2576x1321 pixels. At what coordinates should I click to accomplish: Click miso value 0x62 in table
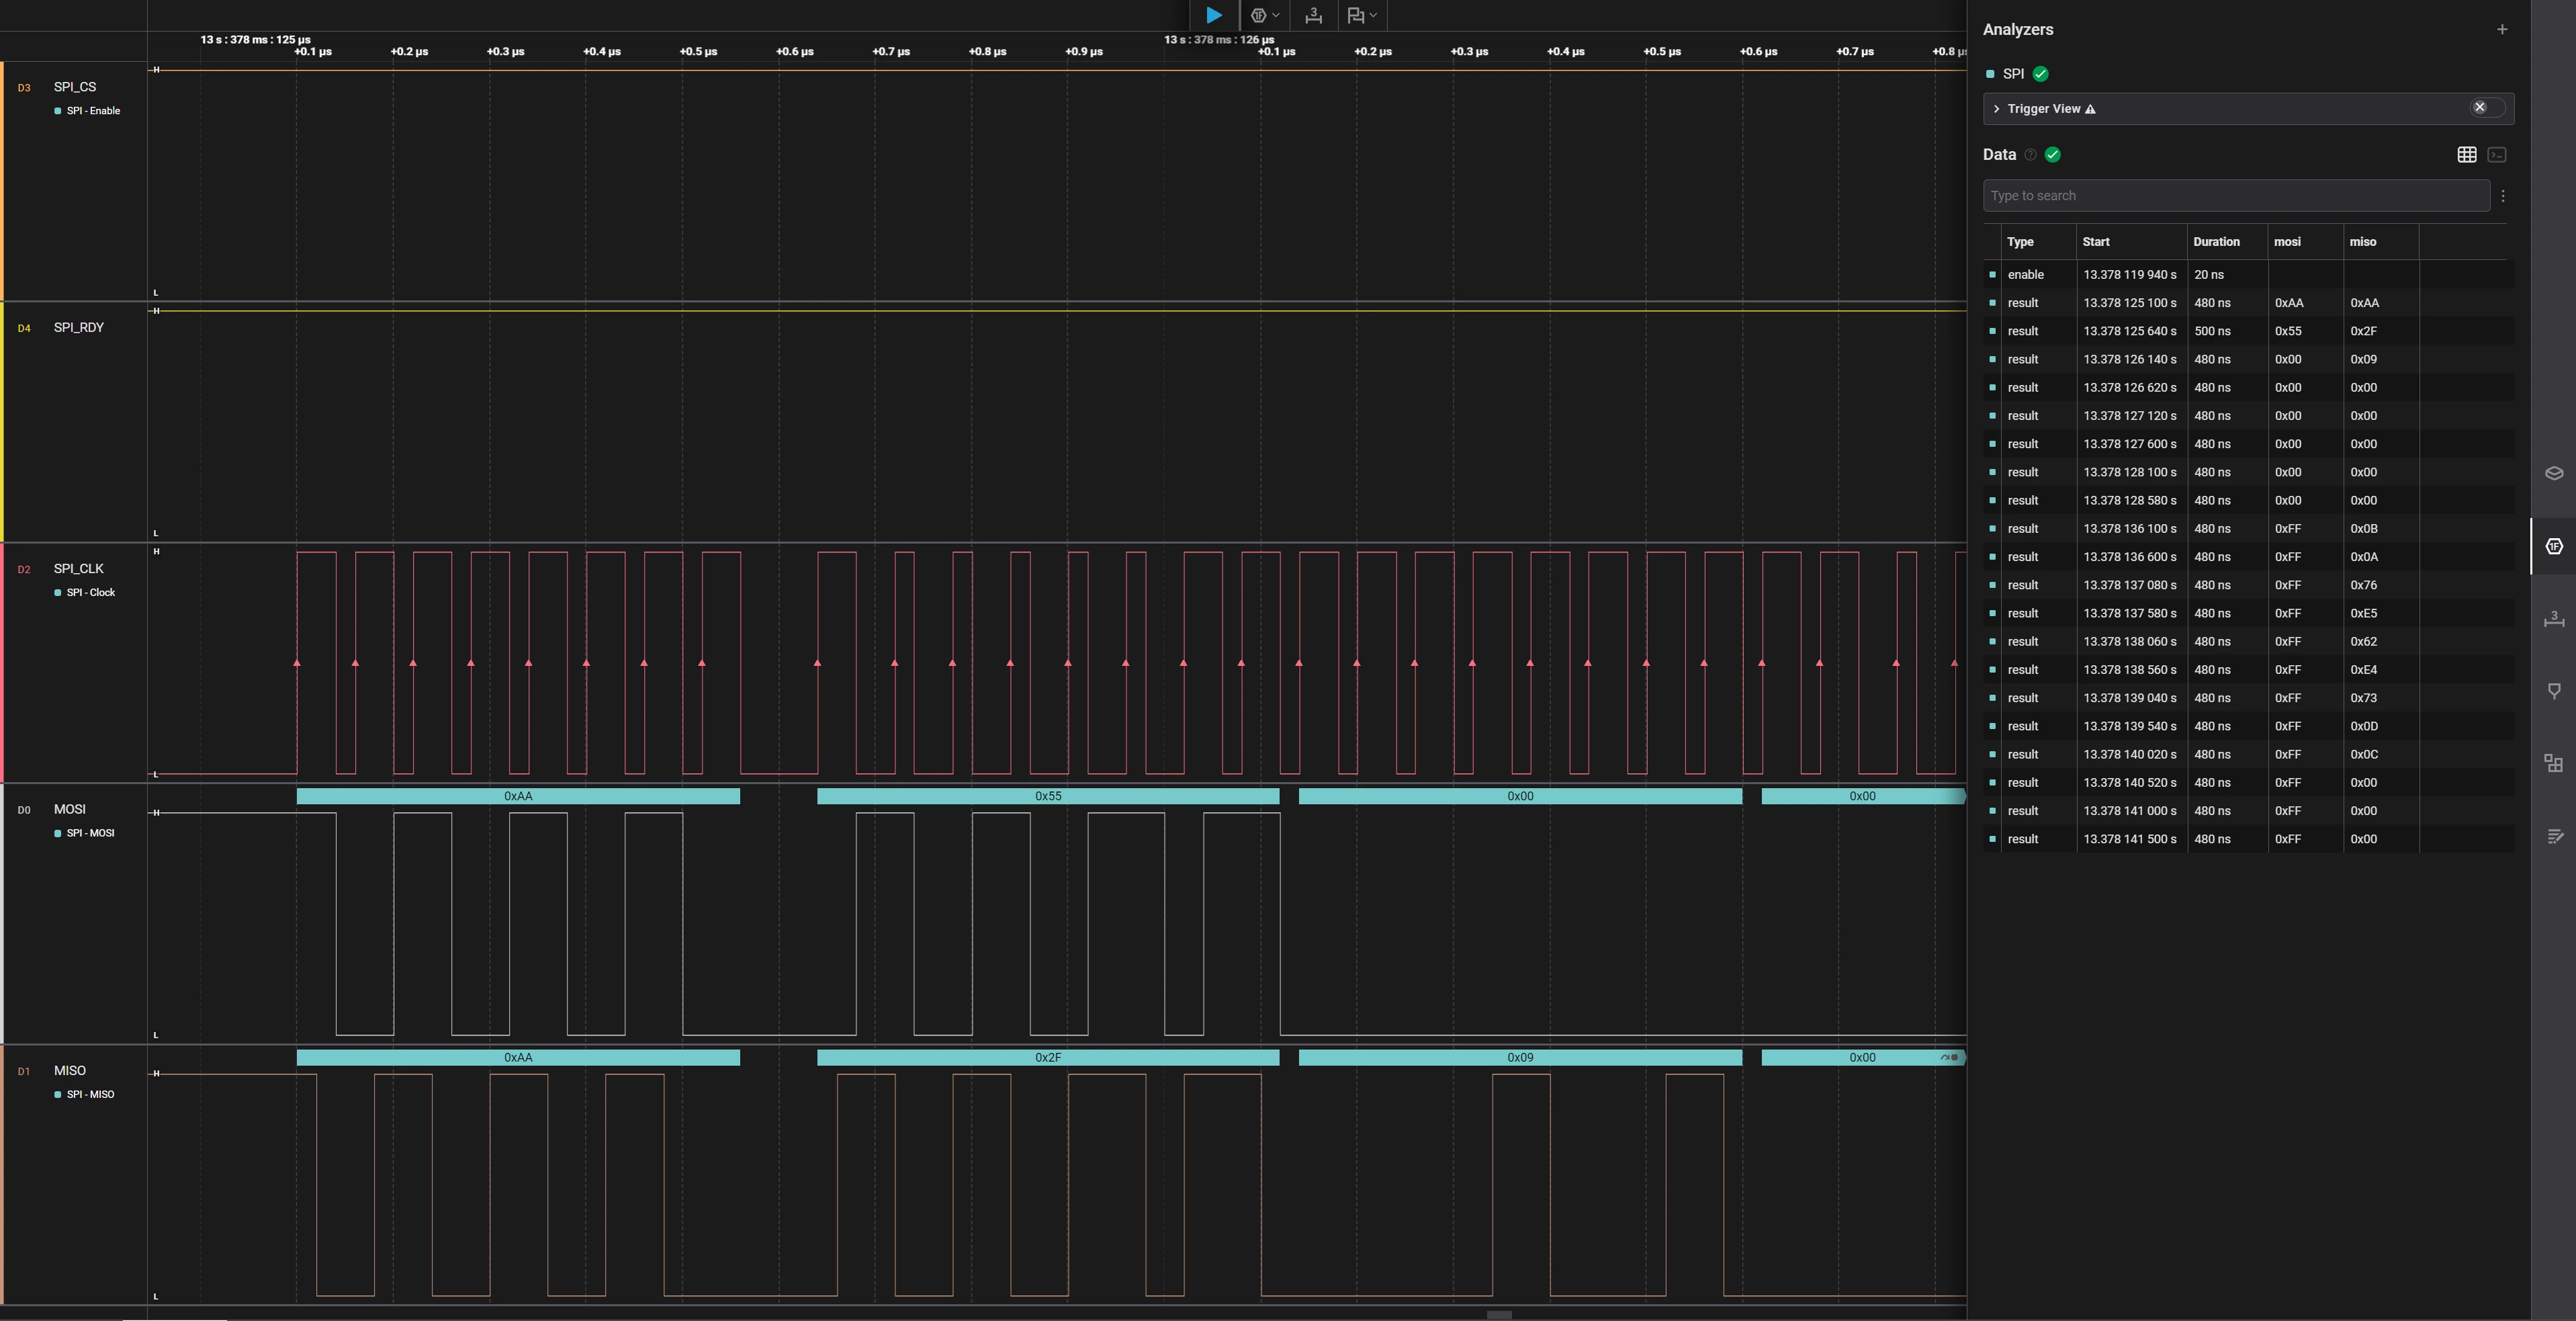point(2363,642)
